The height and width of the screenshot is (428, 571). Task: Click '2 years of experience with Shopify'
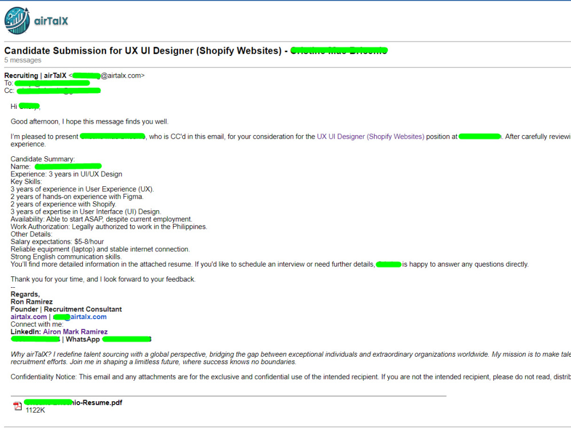(x=63, y=204)
